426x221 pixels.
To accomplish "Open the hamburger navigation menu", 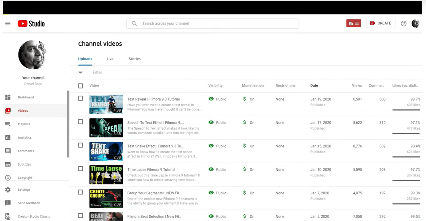I will point(8,23).
